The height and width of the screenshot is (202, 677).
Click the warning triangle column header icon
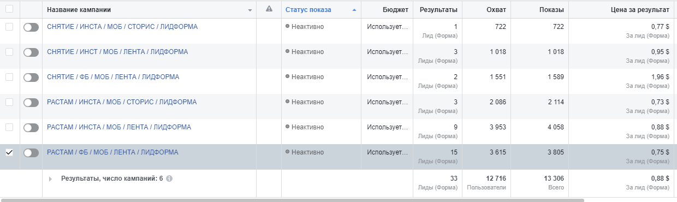pos(269,9)
